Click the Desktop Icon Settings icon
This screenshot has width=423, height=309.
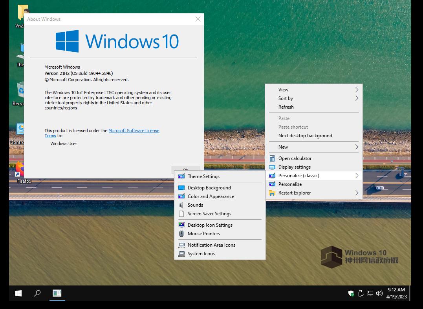tap(181, 225)
